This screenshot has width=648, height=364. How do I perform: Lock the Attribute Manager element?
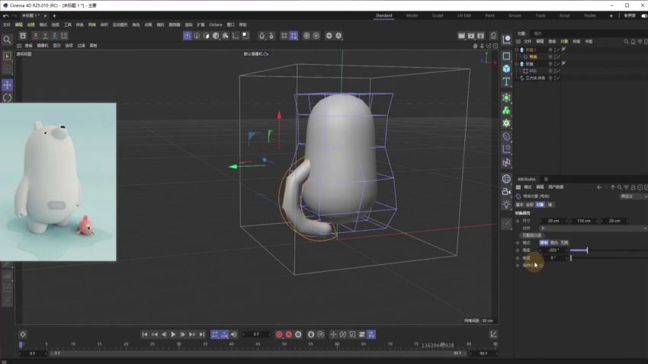633,187
